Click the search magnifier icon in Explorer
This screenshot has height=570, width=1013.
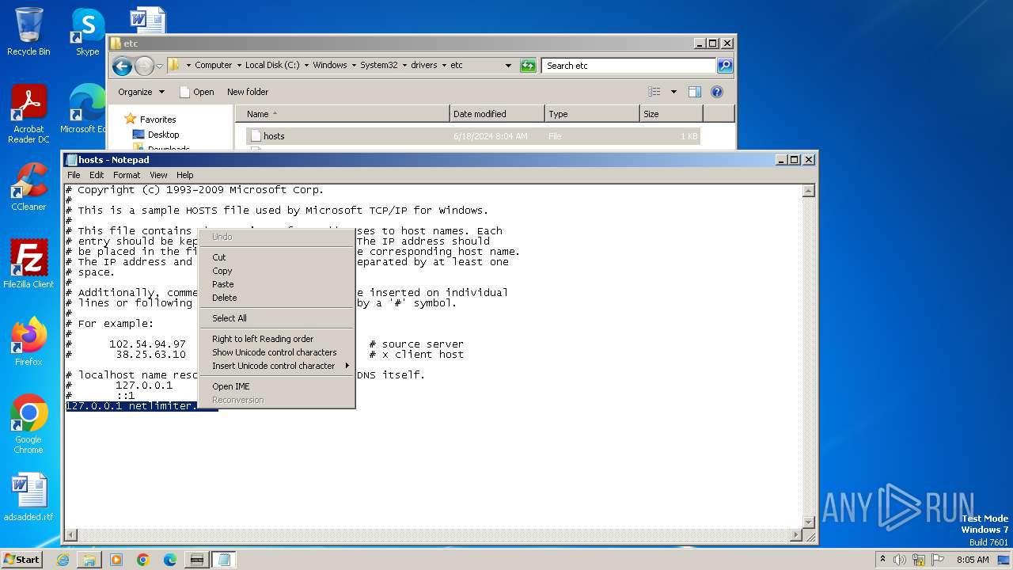(725, 66)
